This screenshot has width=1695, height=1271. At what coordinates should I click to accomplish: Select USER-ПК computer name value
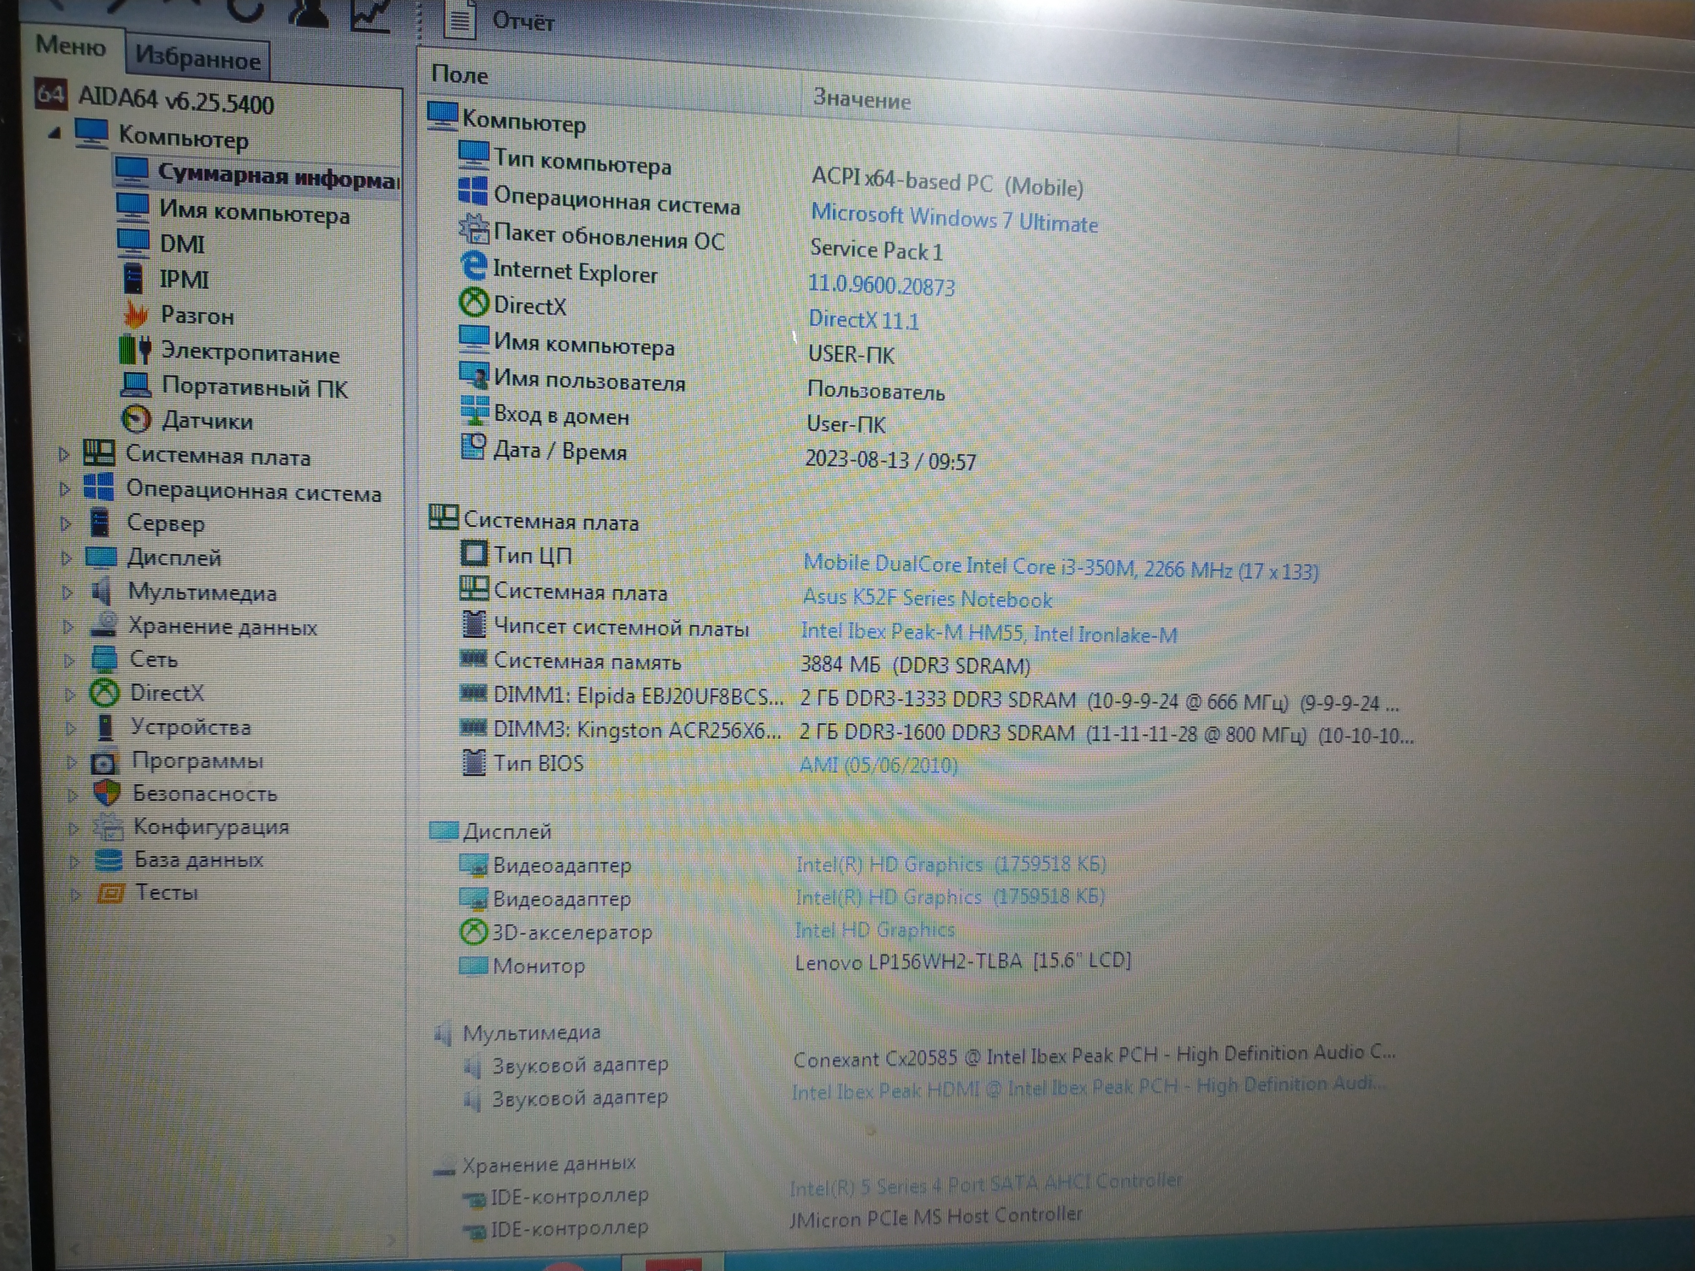[851, 355]
